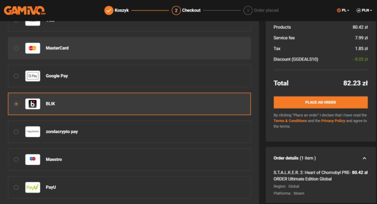Click the Order placed step label
The image size is (377, 204).
pos(266,10)
